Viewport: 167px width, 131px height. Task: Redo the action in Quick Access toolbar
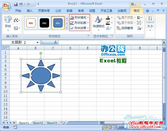(29, 4)
